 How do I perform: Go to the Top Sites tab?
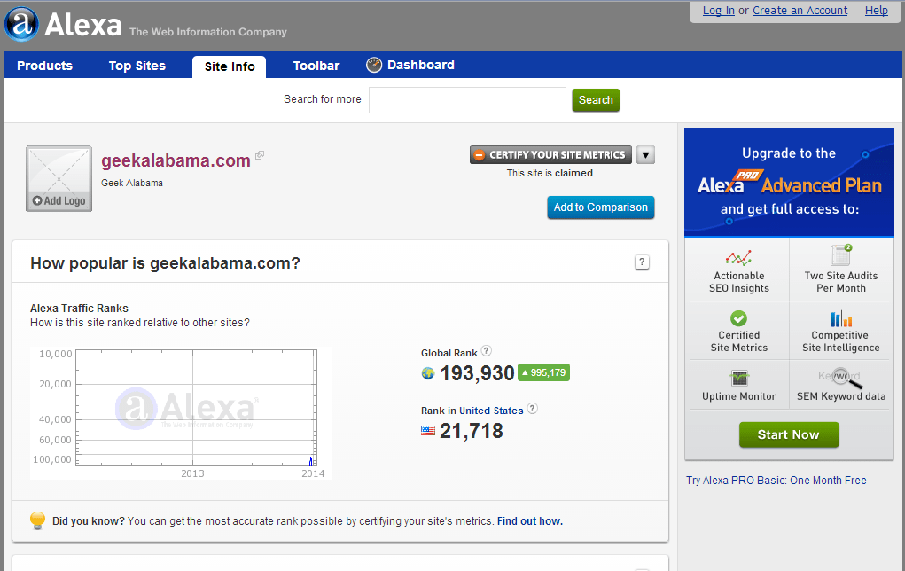(x=137, y=66)
